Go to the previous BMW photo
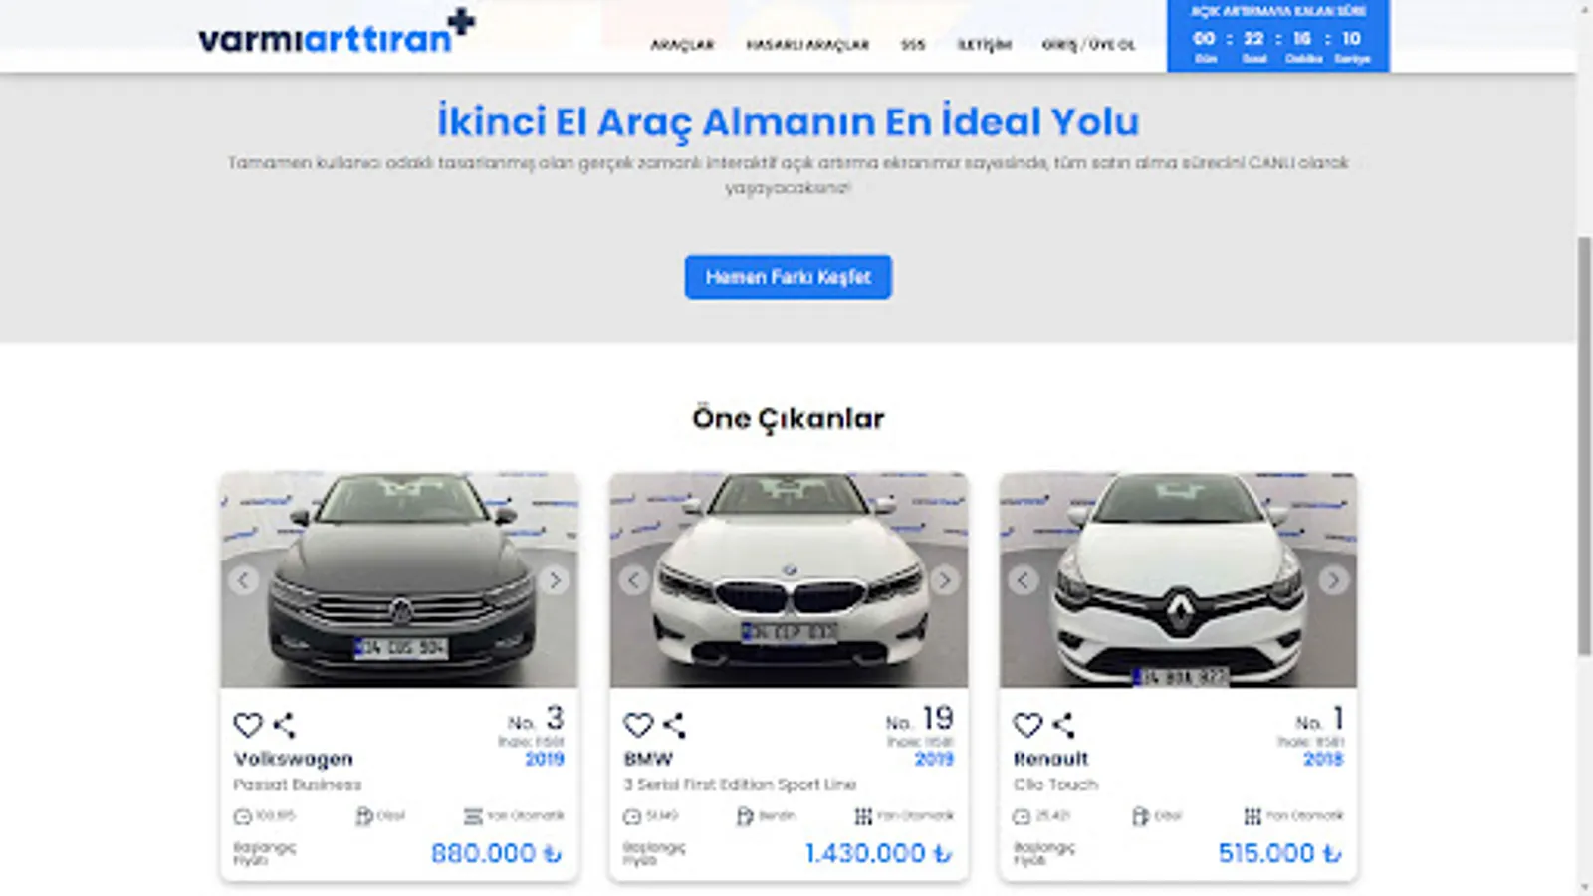The image size is (1593, 896). [634, 580]
